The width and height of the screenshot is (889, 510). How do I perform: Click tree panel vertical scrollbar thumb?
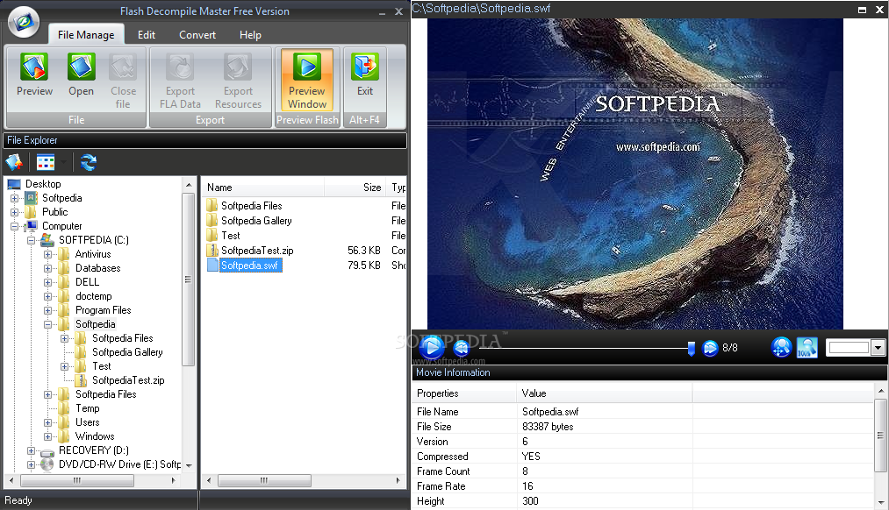pos(188,280)
